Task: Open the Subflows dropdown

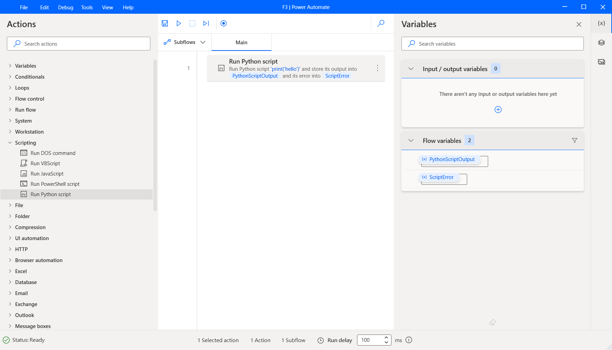Action: [x=185, y=42]
